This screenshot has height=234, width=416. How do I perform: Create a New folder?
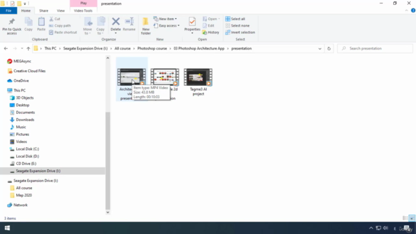[x=146, y=26]
